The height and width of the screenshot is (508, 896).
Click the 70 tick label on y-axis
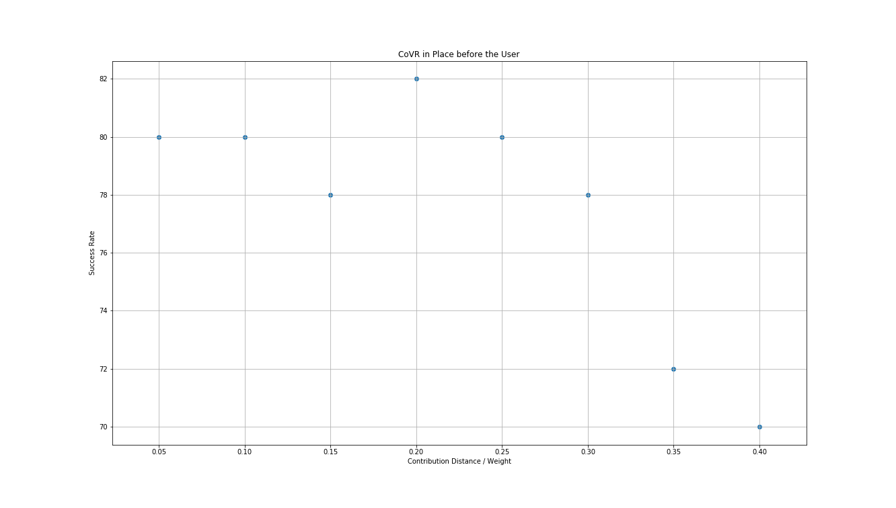(103, 427)
